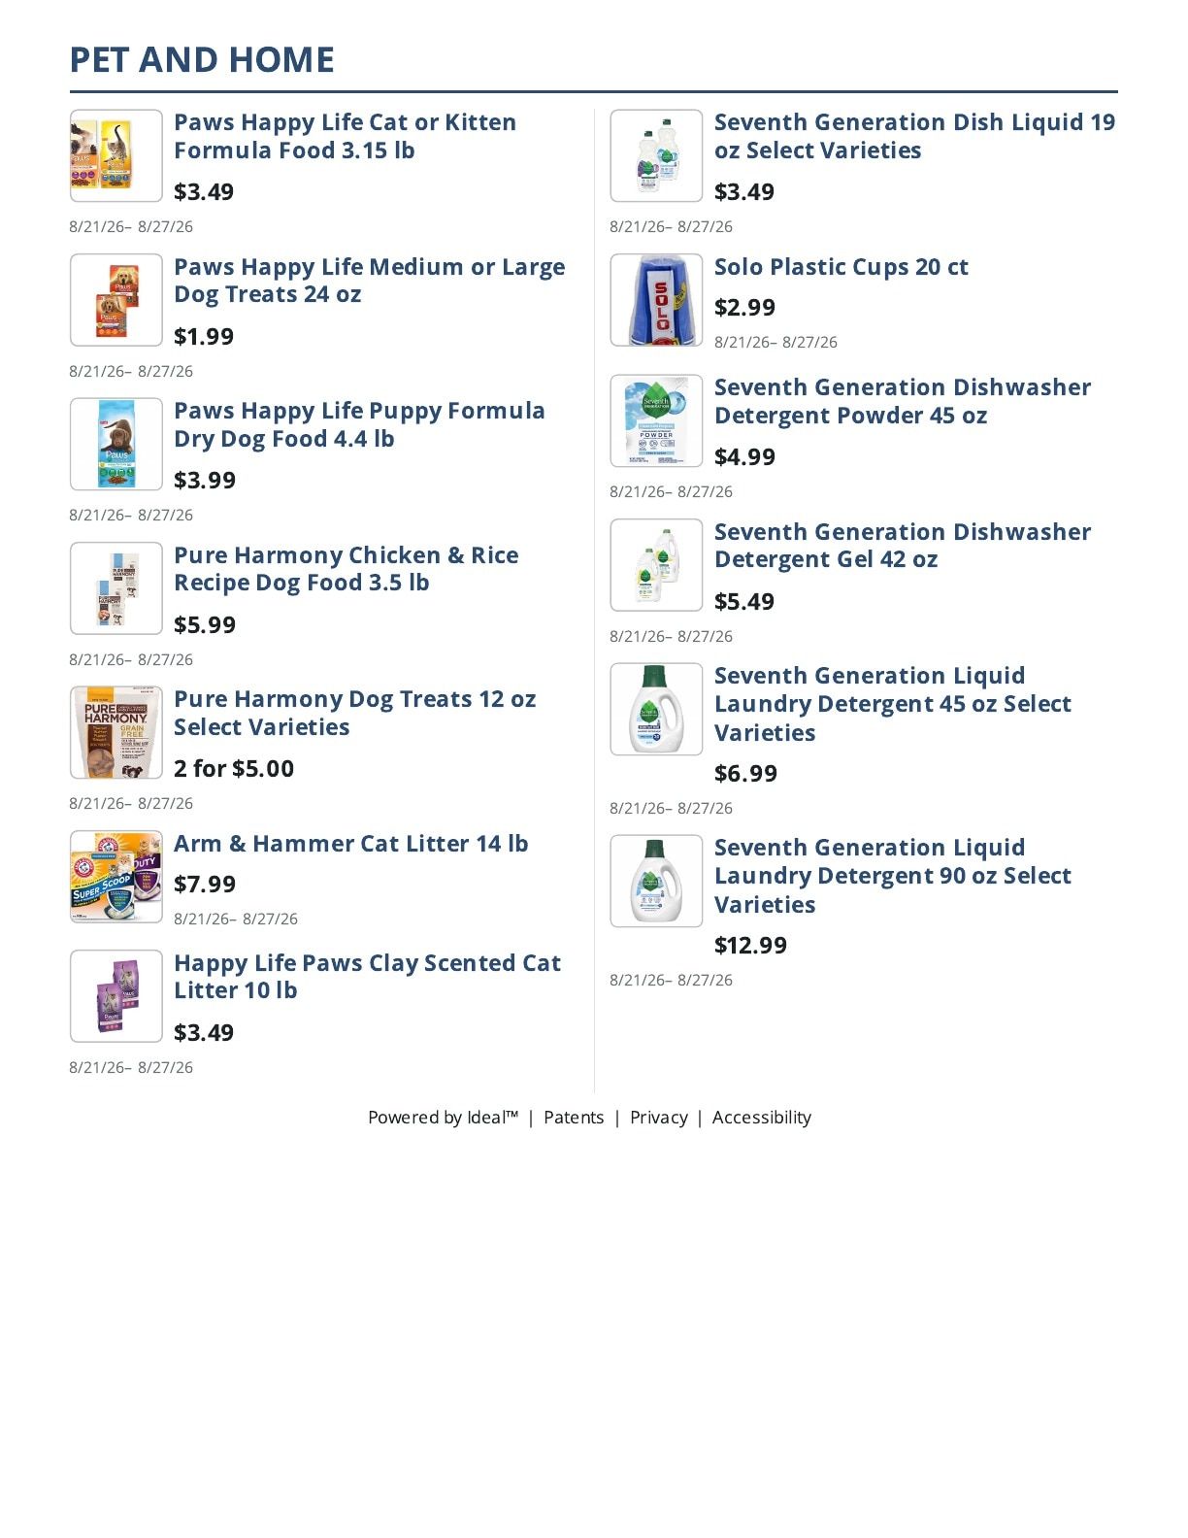
Task: Click the Paws Medium or Large Dog Treats image
Action: point(116,300)
